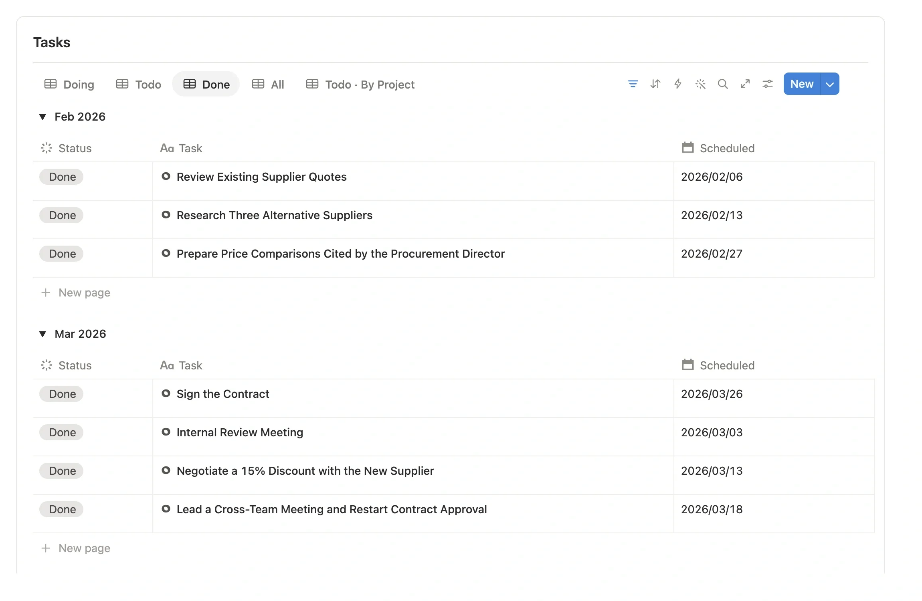Screen dimensions: 922x601
Task: Click status circle icon beside Review Existing Supplier Quotes
Action: coord(166,176)
